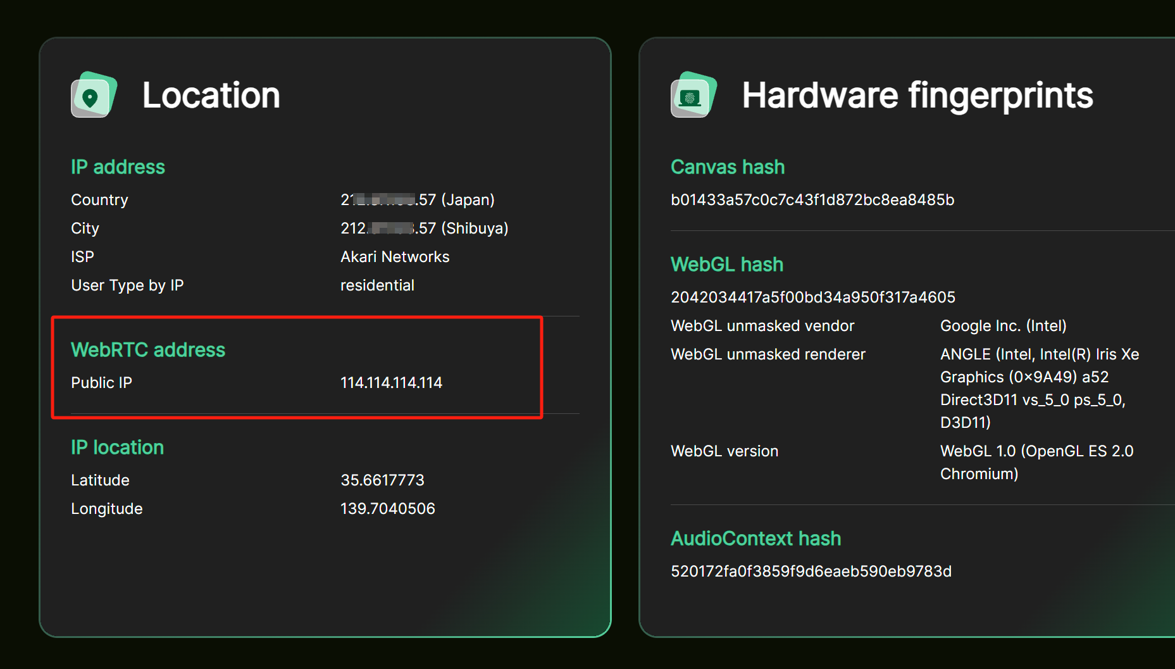The image size is (1175, 669).
Task: Click the Hardware fingerprints laptop icon
Action: tap(693, 95)
